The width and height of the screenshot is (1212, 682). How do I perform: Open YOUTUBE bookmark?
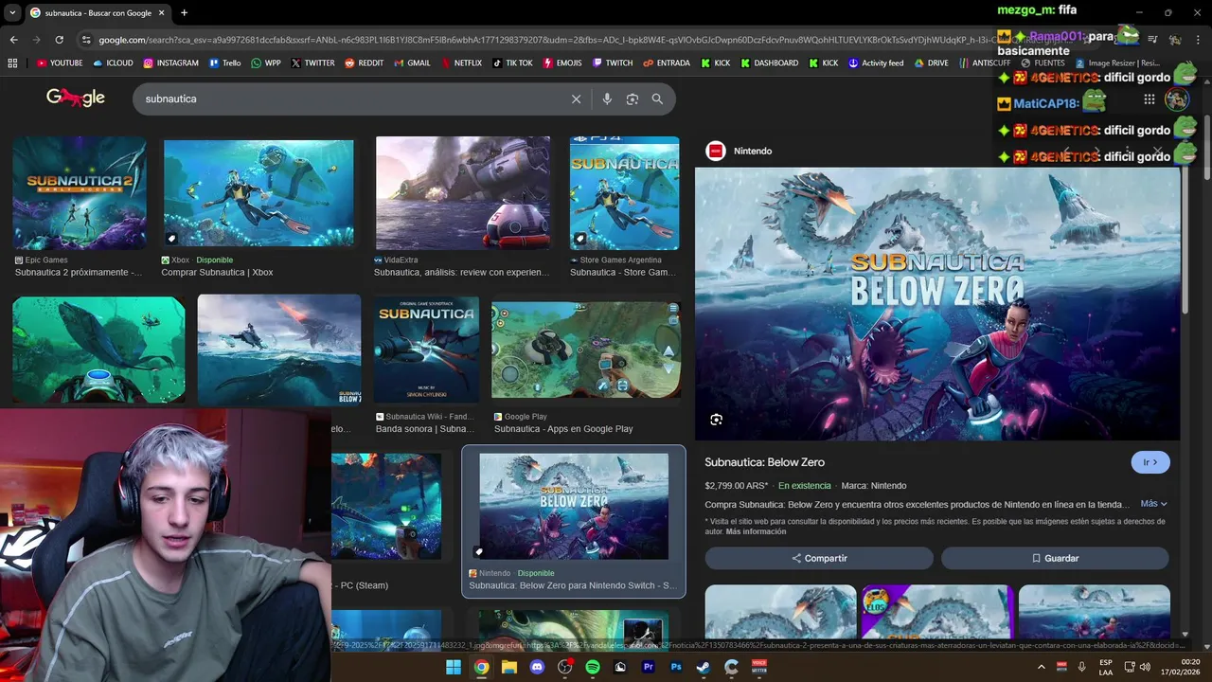pyautogui.click(x=59, y=63)
